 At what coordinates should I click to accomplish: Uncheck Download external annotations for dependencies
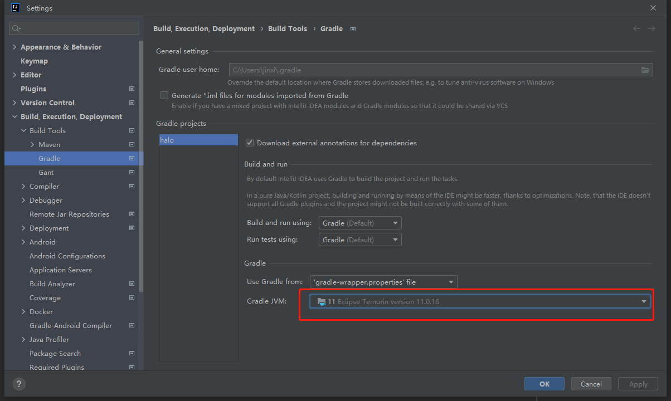(250, 143)
